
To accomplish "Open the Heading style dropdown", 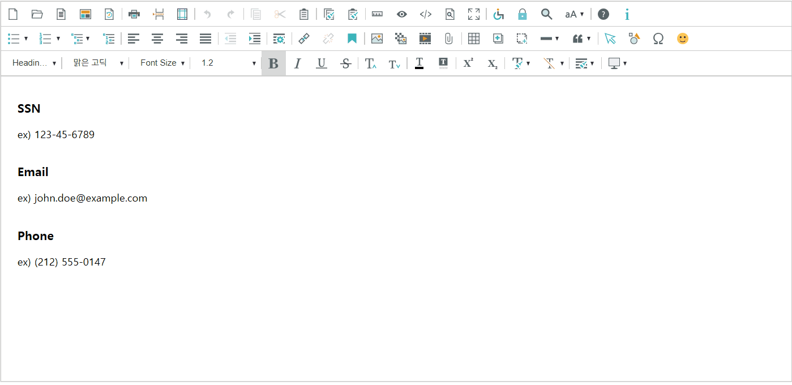I will pos(34,63).
